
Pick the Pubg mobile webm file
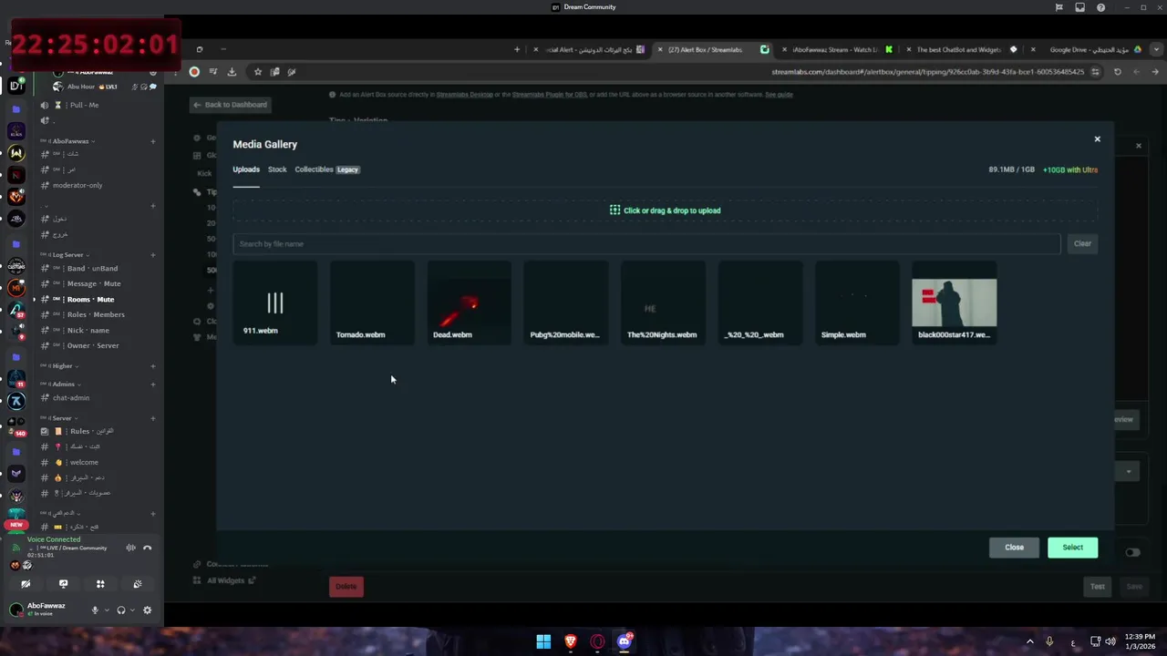tap(565, 303)
